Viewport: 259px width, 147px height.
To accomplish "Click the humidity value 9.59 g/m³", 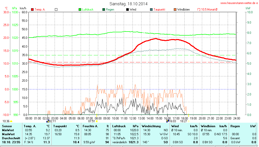I will pos(89,142).
